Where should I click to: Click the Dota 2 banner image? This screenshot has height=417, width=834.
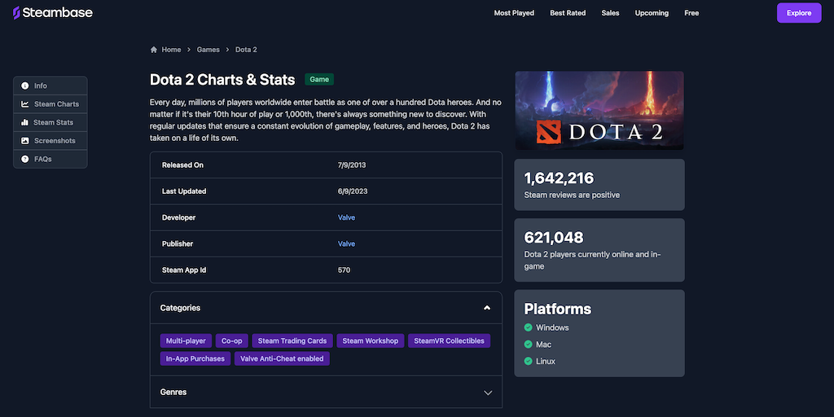(599, 110)
